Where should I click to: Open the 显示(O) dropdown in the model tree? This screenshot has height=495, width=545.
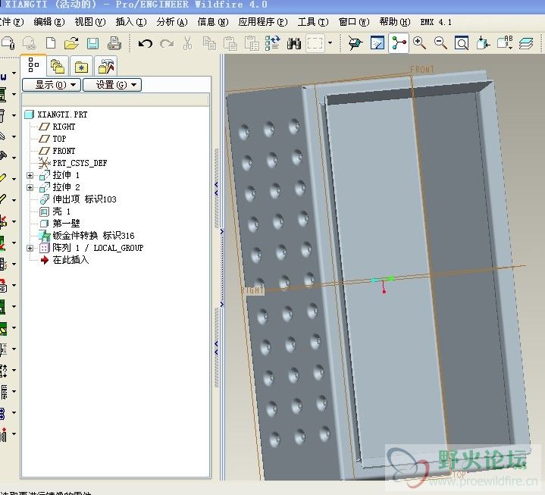point(52,85)
